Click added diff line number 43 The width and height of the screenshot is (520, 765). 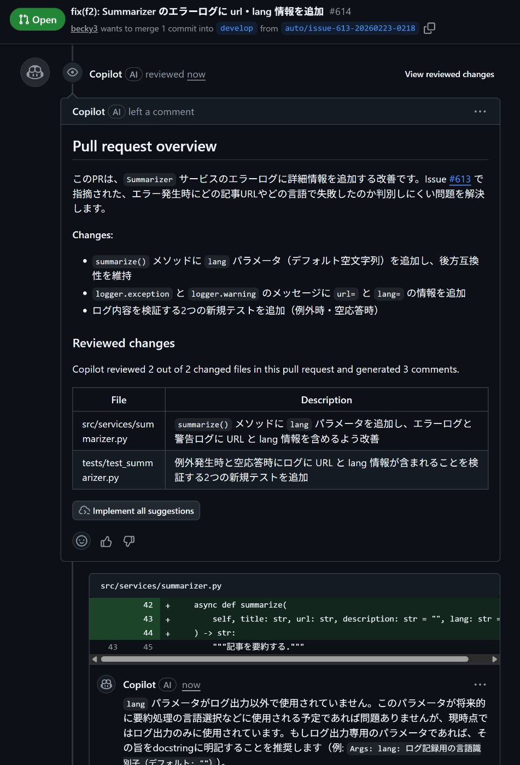[x=148, y=619]
